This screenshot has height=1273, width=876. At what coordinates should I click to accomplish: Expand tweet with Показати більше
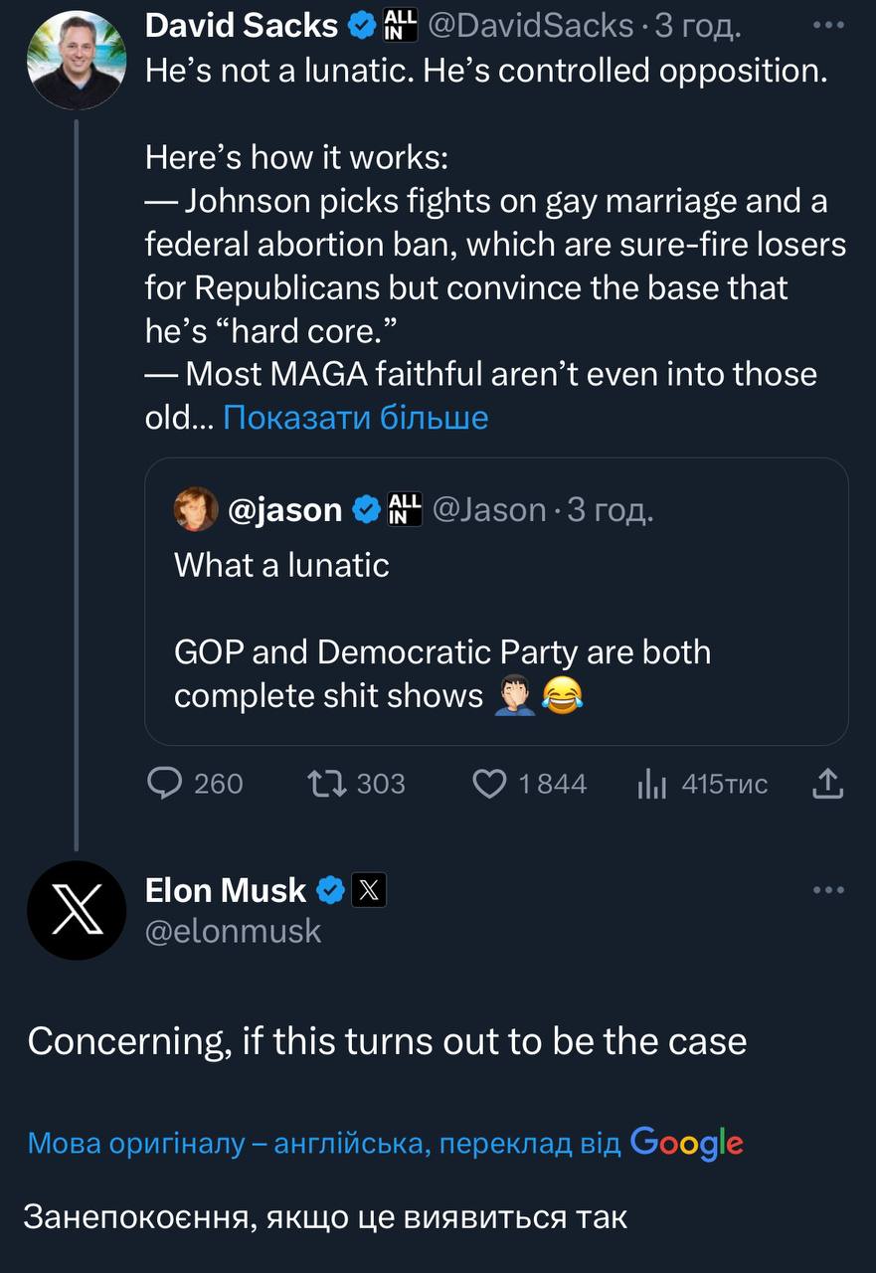(x=356, y=417)
